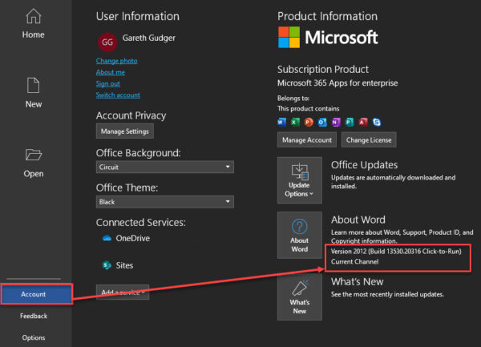
Task: Open the Options menu item
Action: click(34, 337)
